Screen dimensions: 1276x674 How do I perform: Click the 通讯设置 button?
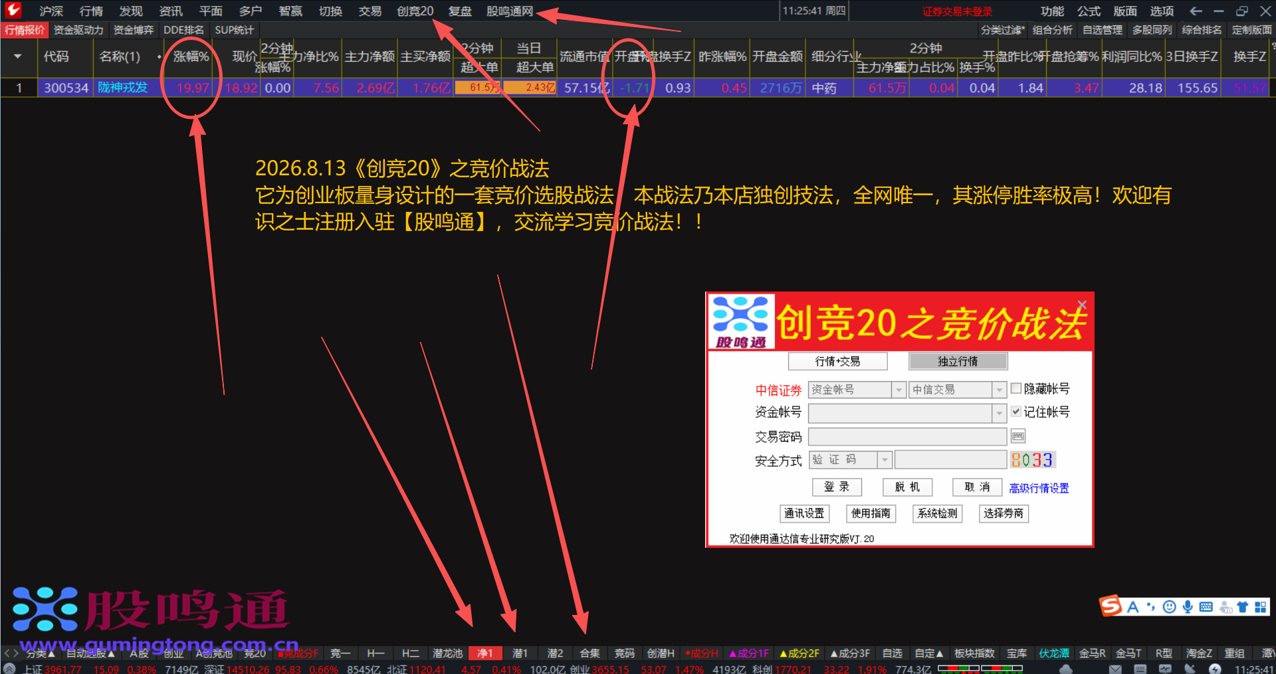click(804, 513)
